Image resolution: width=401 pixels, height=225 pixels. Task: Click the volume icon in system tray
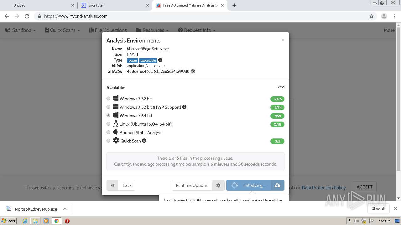tap(356, 221)
